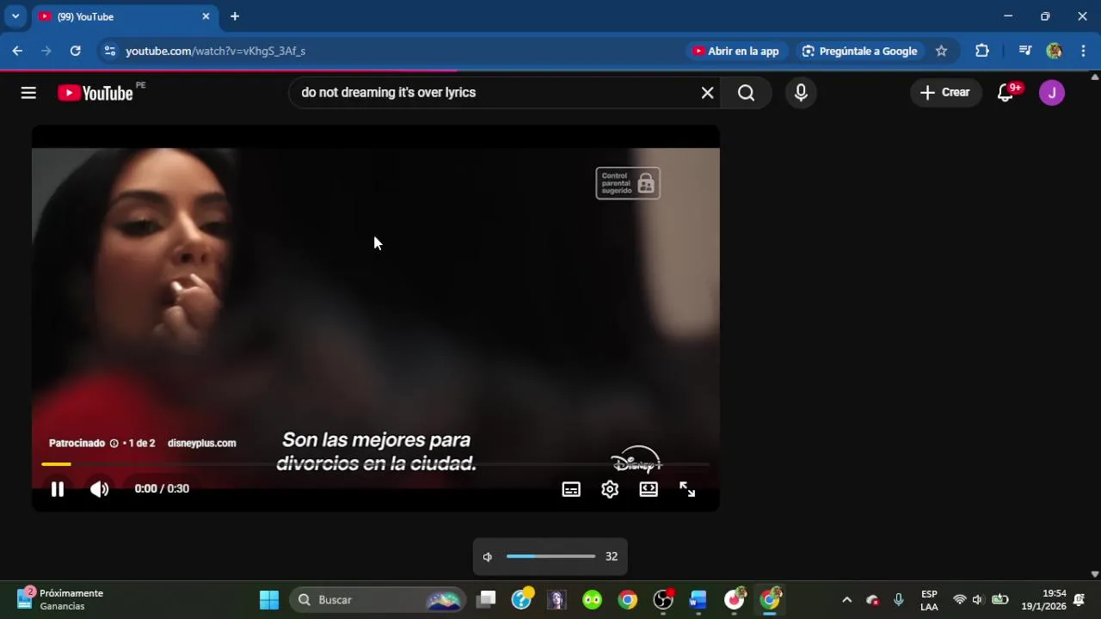
Task: Click the Patrocinado info icon
Action: tap(114, 444)
